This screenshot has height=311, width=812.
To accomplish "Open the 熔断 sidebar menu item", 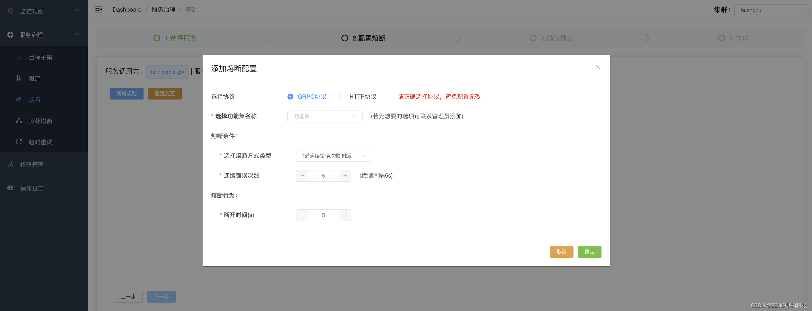I will (34, 100).
